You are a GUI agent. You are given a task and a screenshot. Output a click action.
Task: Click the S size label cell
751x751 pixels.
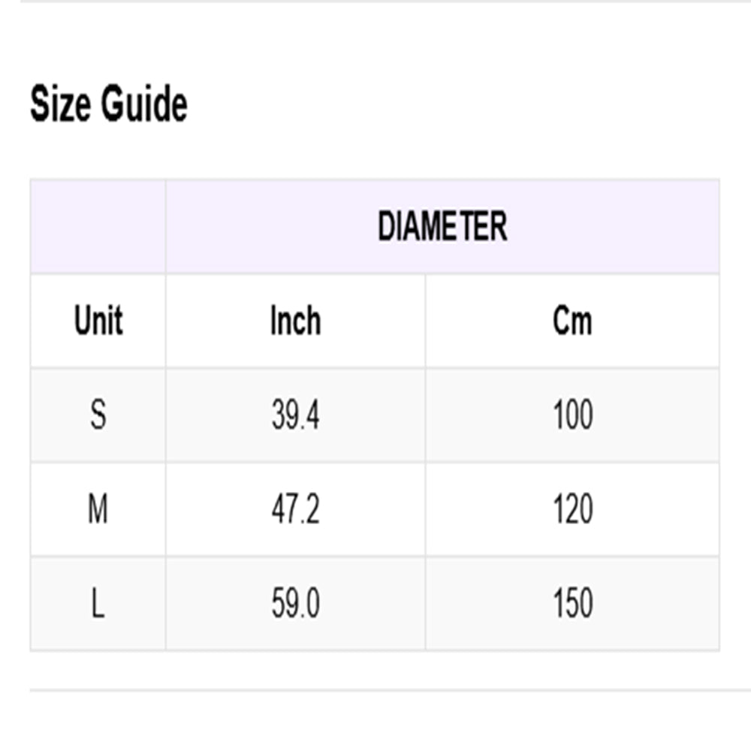pyautogui.click(x=98, y=415)
